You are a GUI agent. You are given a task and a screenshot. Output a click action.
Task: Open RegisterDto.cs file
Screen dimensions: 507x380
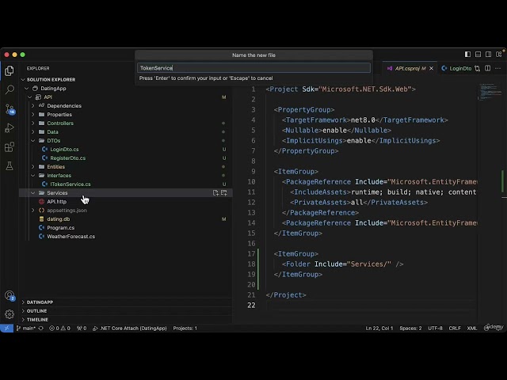67,158
